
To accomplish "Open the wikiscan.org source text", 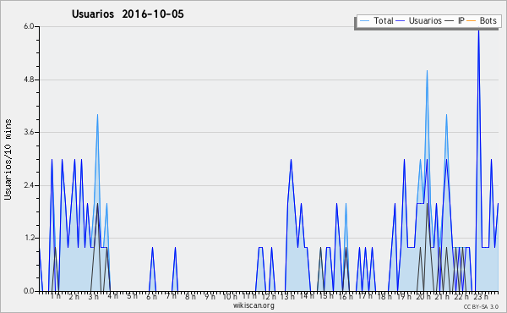I will [x=253, y=305].
